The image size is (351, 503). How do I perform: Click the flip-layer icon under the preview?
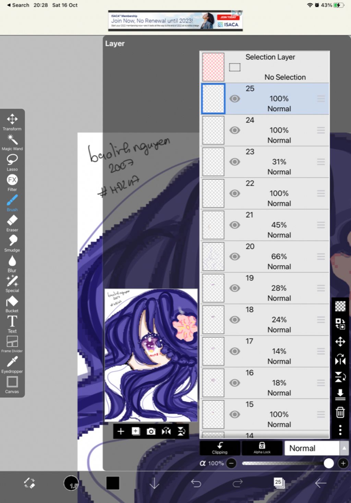[166, 431]
